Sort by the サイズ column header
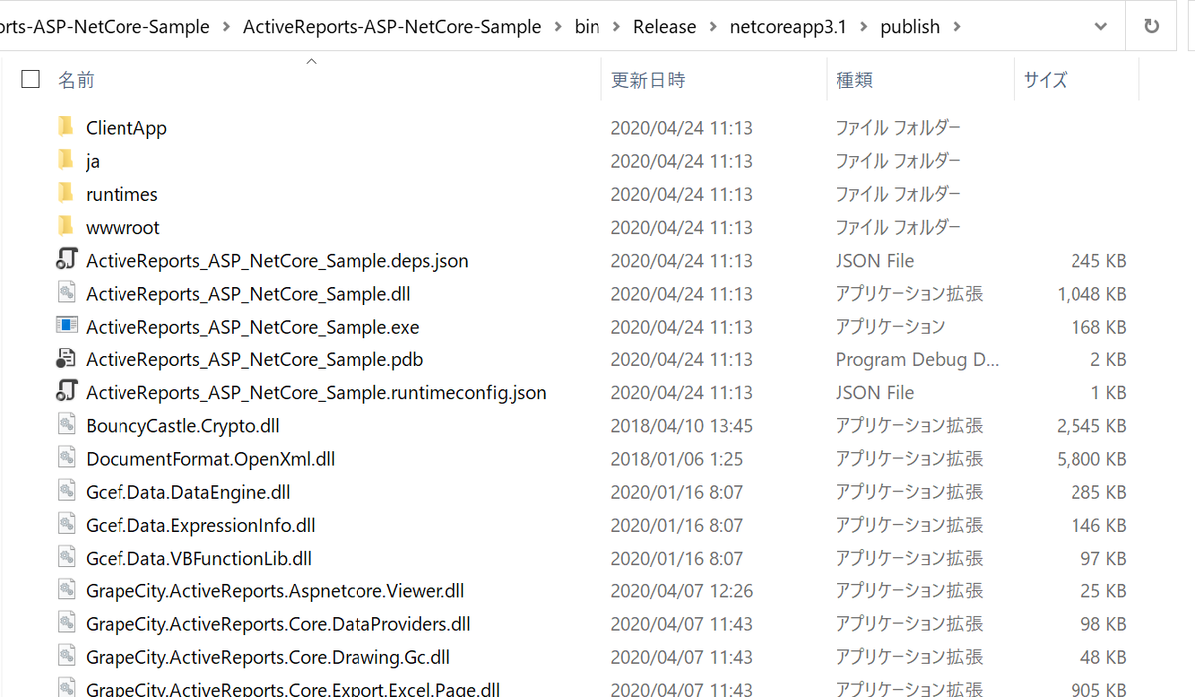This screenshot has width=1195, height=697. [x=1045, y=80]
